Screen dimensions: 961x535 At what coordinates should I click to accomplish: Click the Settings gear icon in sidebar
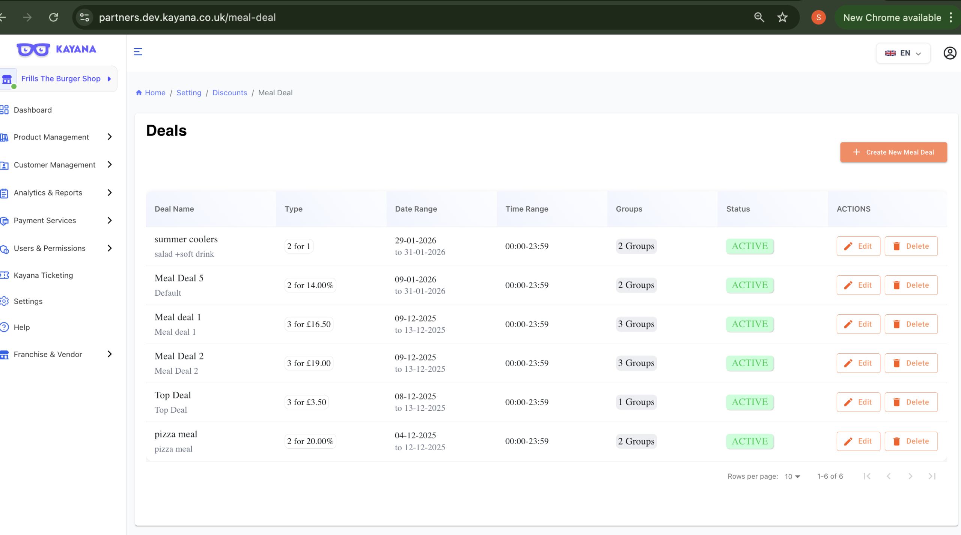coord(4,301)
